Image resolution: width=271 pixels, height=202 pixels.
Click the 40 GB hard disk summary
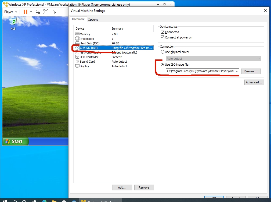click(115, 43)
